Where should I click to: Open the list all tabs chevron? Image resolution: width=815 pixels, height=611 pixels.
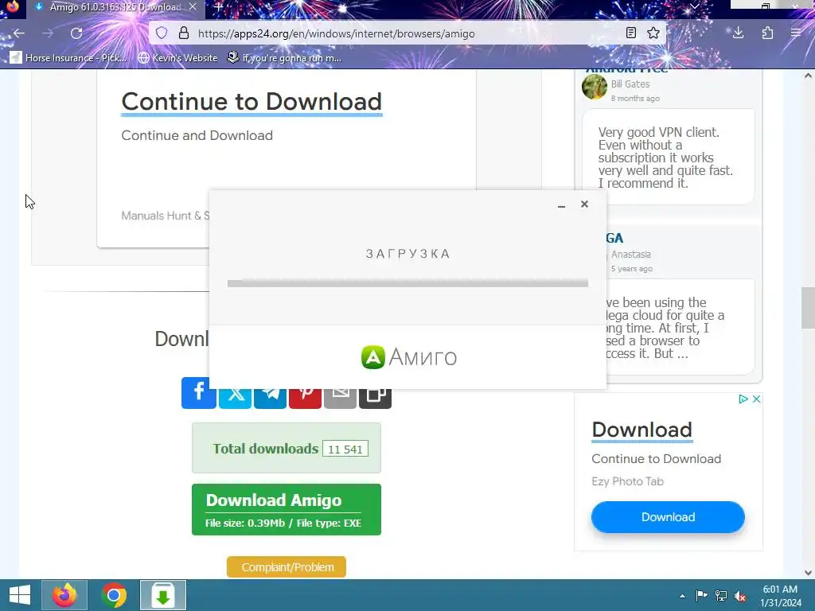694,6
